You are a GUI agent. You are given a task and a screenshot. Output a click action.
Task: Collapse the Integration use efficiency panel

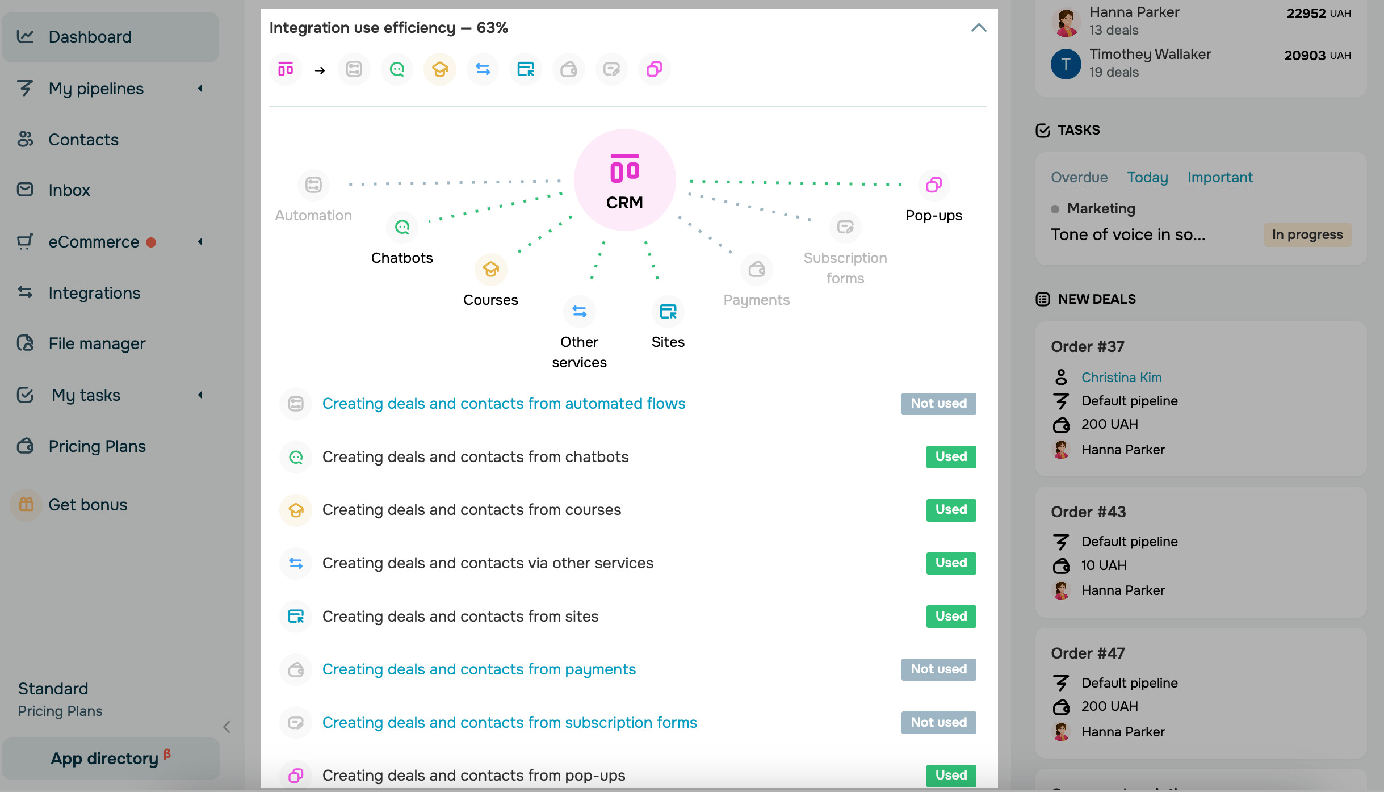pos(978,28)
